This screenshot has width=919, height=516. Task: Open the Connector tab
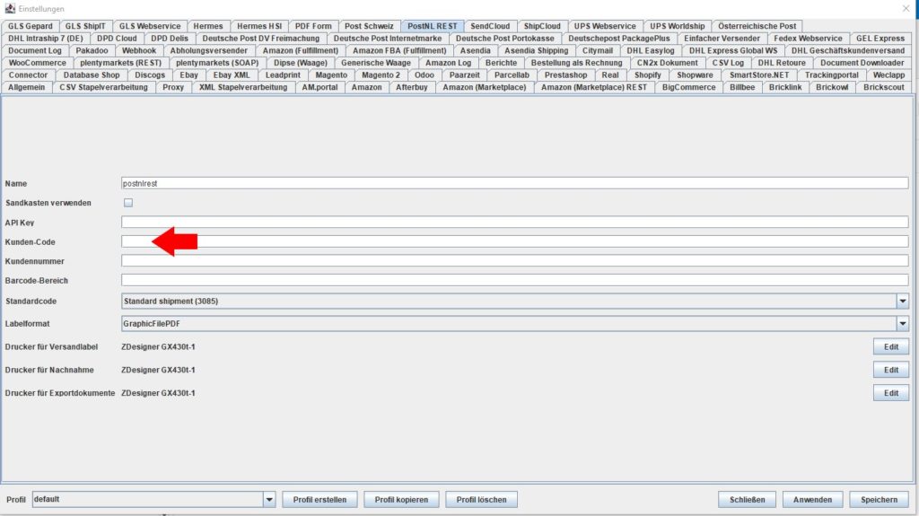click(x=28, y=75)
